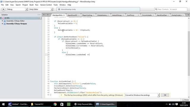Open the Run menu
Viewport: 190px width, 107px height.
[x=37, y=5]
